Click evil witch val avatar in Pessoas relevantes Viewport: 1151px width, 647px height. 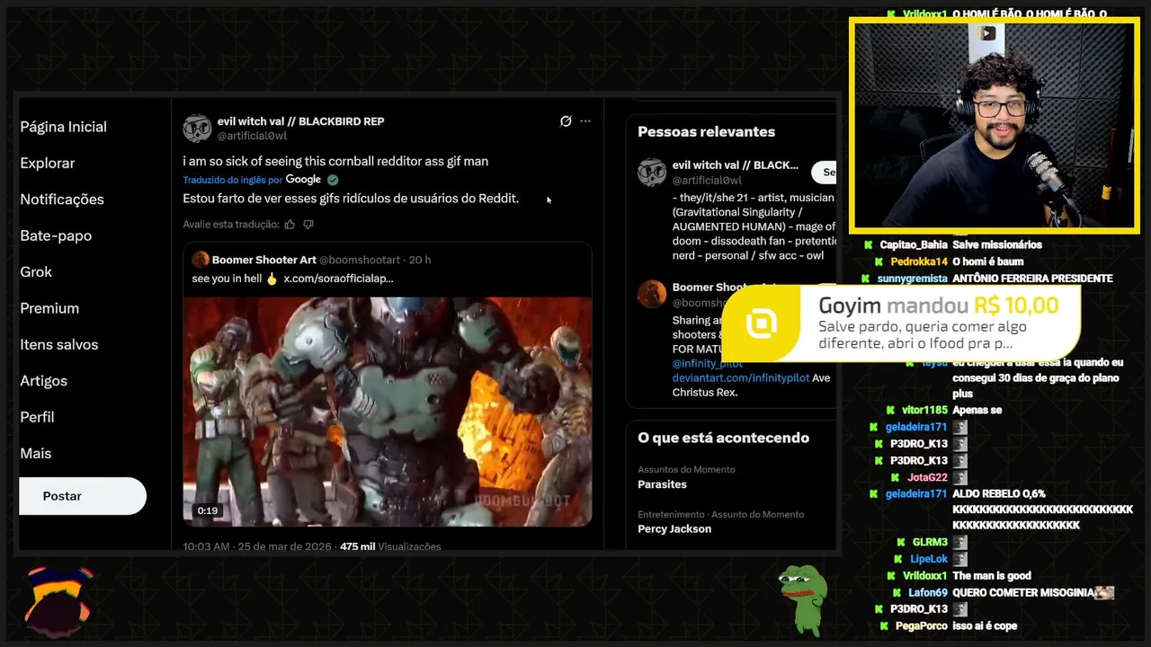(x=652, y=172)
